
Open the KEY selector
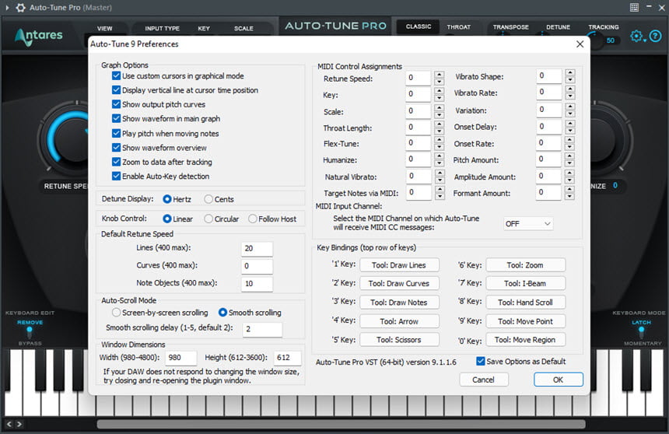click(x=204, y=28)
